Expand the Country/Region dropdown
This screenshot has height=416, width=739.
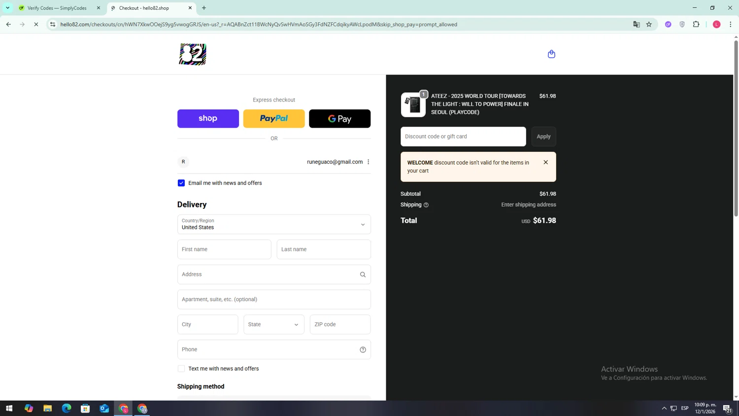(x=274, y=224)
